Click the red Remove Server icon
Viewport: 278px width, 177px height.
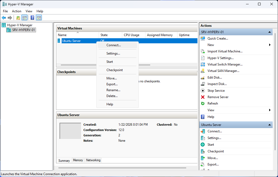point(203,97)
